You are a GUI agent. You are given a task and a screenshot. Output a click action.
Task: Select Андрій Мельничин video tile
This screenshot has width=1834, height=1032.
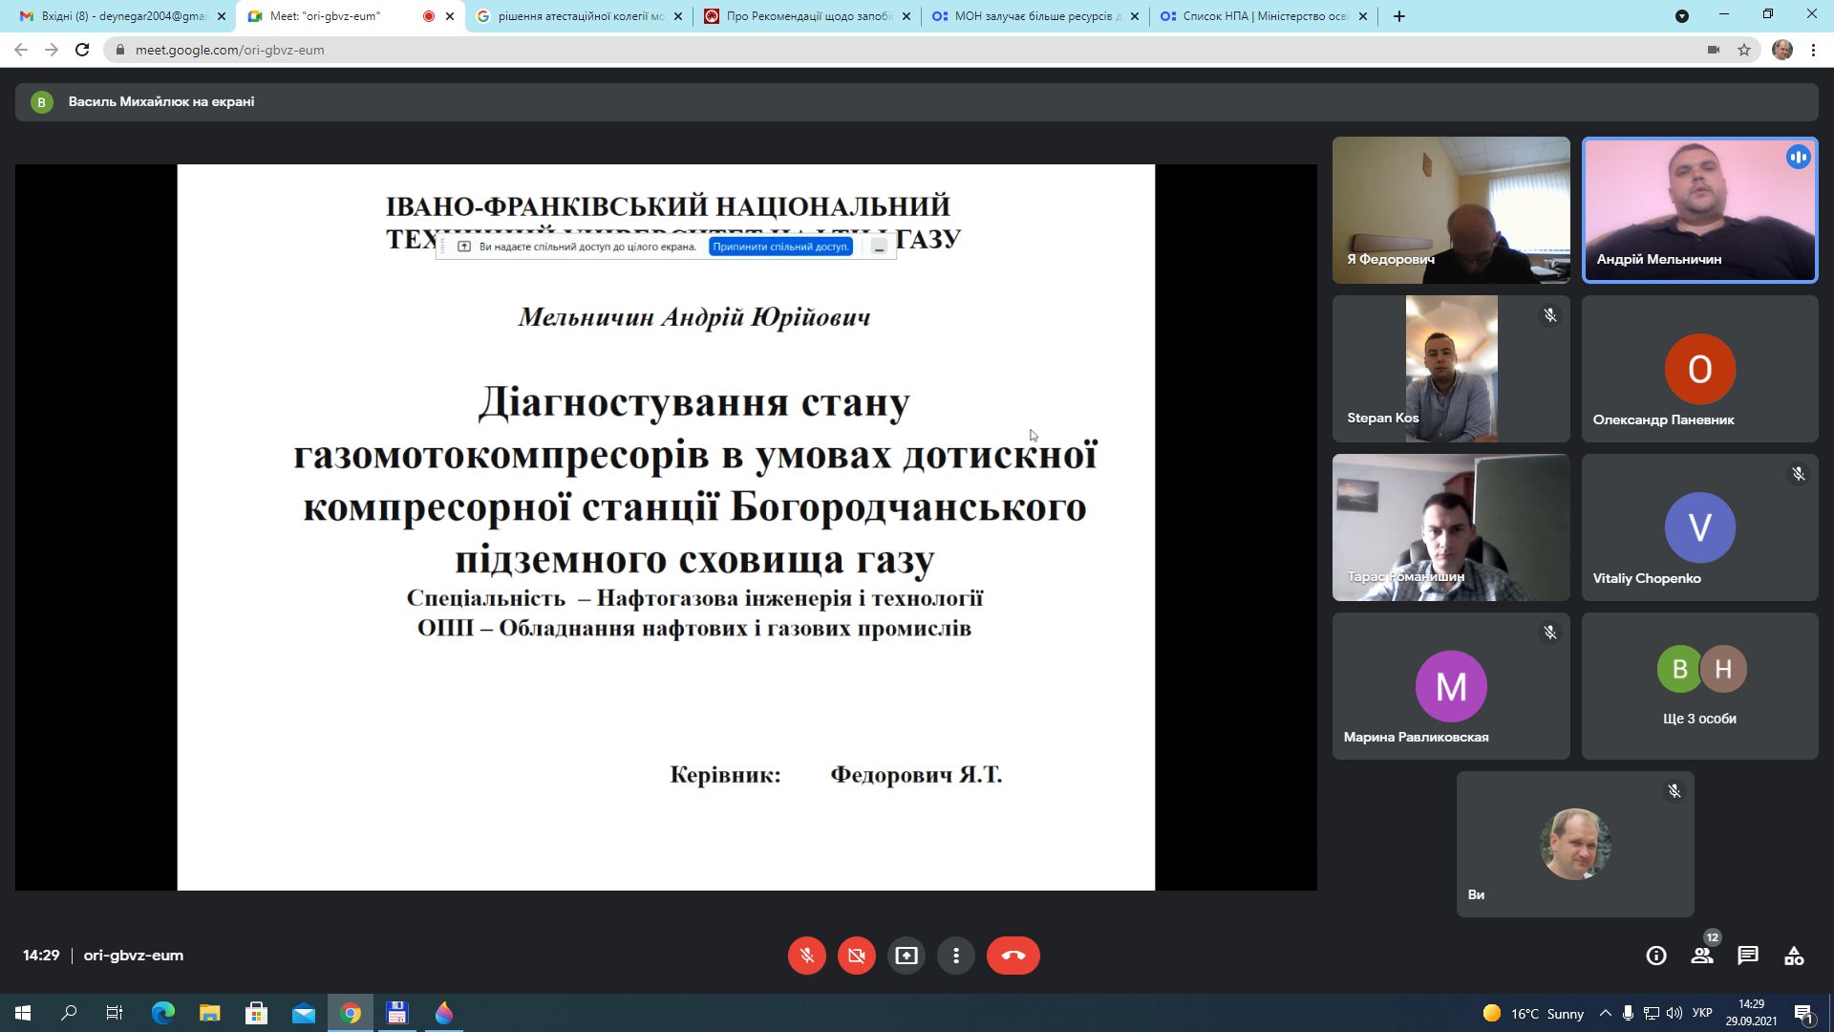[1699, 210]
